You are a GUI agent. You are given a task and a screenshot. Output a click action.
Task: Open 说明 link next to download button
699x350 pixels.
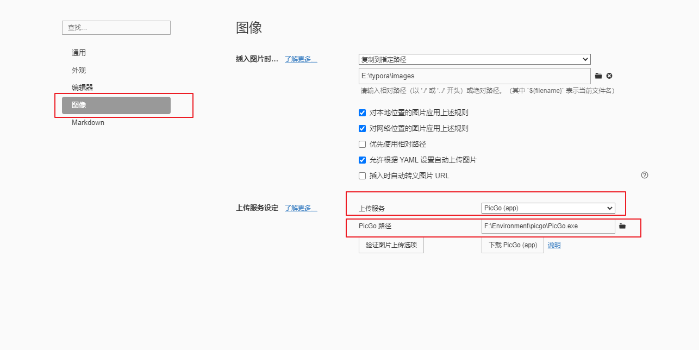(554, 245)
